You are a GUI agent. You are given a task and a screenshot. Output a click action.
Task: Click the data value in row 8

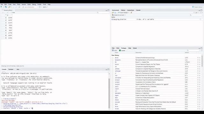10,35
